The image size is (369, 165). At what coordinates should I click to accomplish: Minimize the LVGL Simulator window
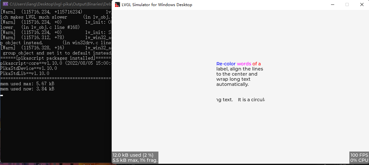coord(333,5)
